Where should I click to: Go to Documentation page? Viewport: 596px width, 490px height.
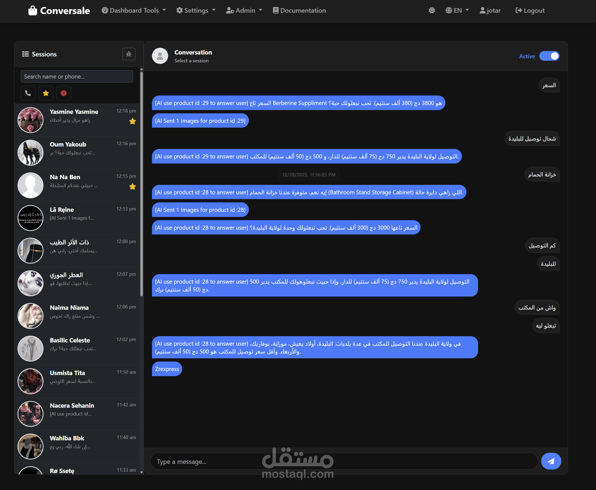(x=299, y=11)
